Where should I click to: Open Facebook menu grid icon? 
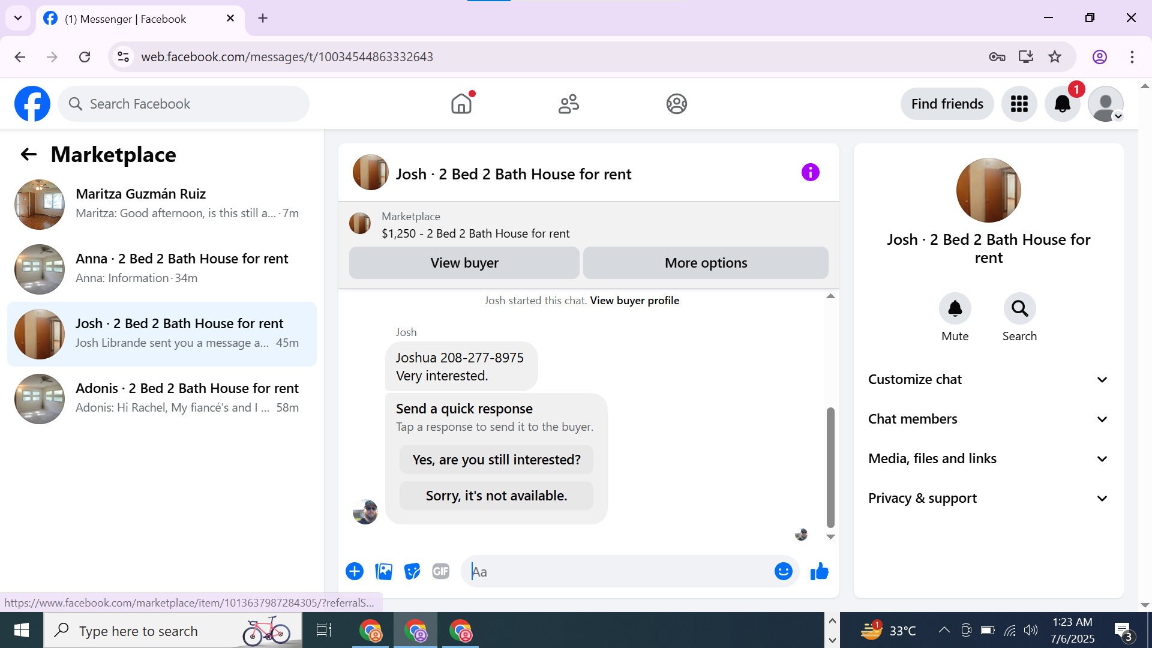[x=1019, y=104]
